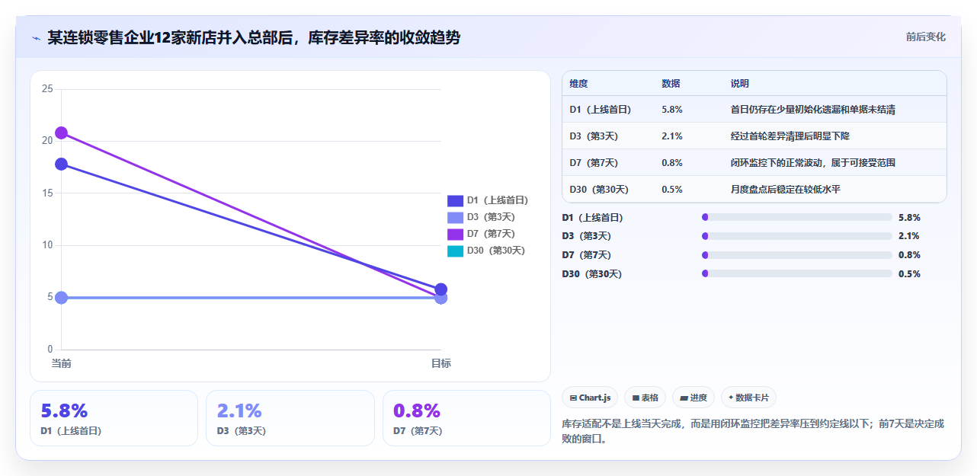Click the chart title about 库存差异率的收敛趋势

254,37
